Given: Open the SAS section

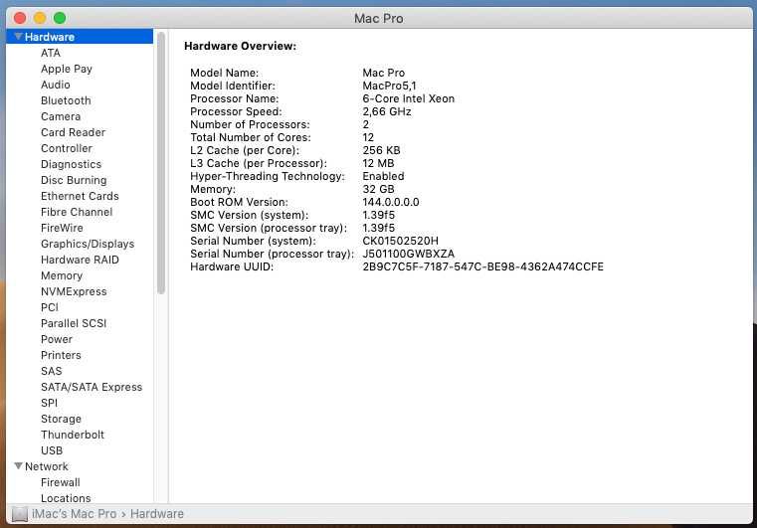Looking at the screenshot, I should (x=51, y=372).
